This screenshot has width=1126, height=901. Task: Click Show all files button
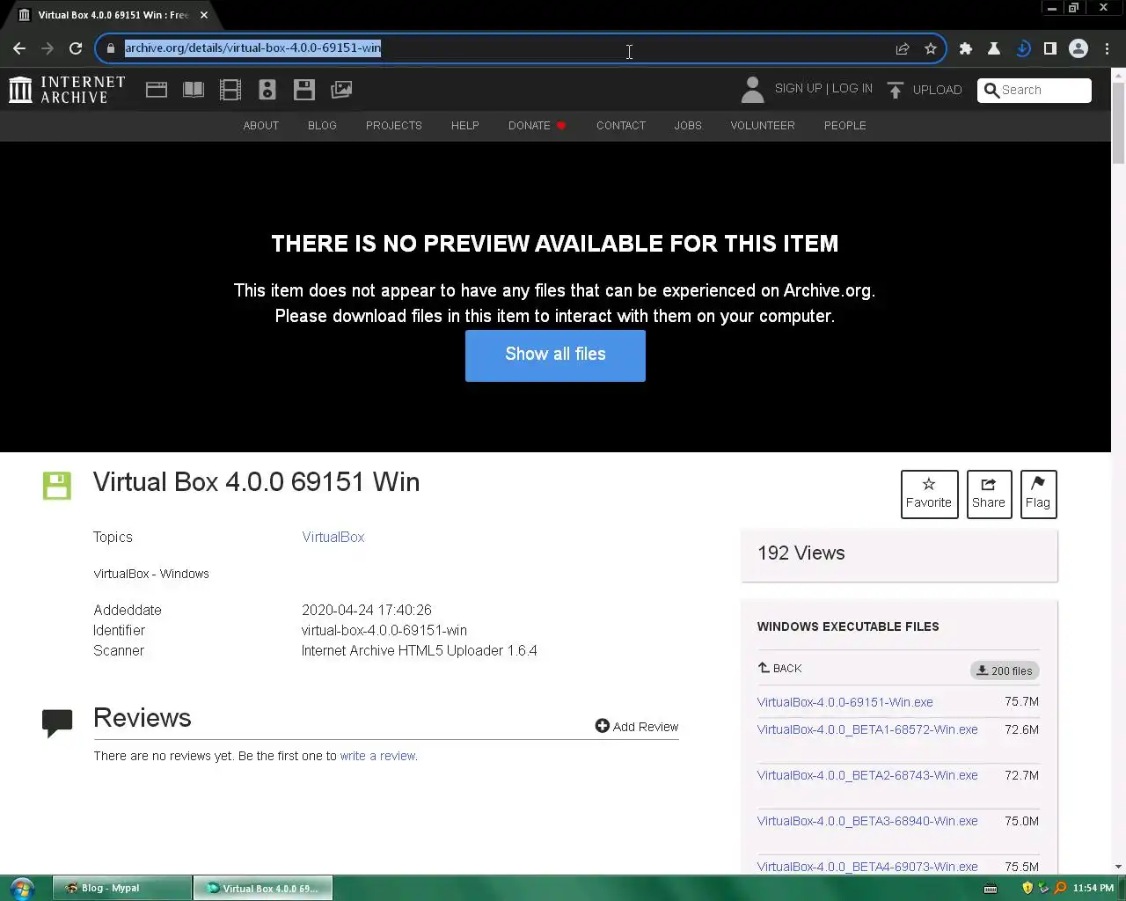[x=555, y=355]
